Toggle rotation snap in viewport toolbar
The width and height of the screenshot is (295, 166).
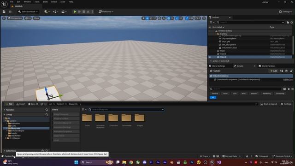point(177,18)
